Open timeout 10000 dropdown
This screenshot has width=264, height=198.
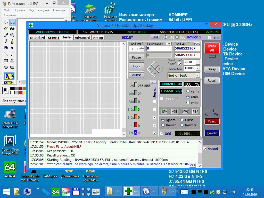[198, 68]
